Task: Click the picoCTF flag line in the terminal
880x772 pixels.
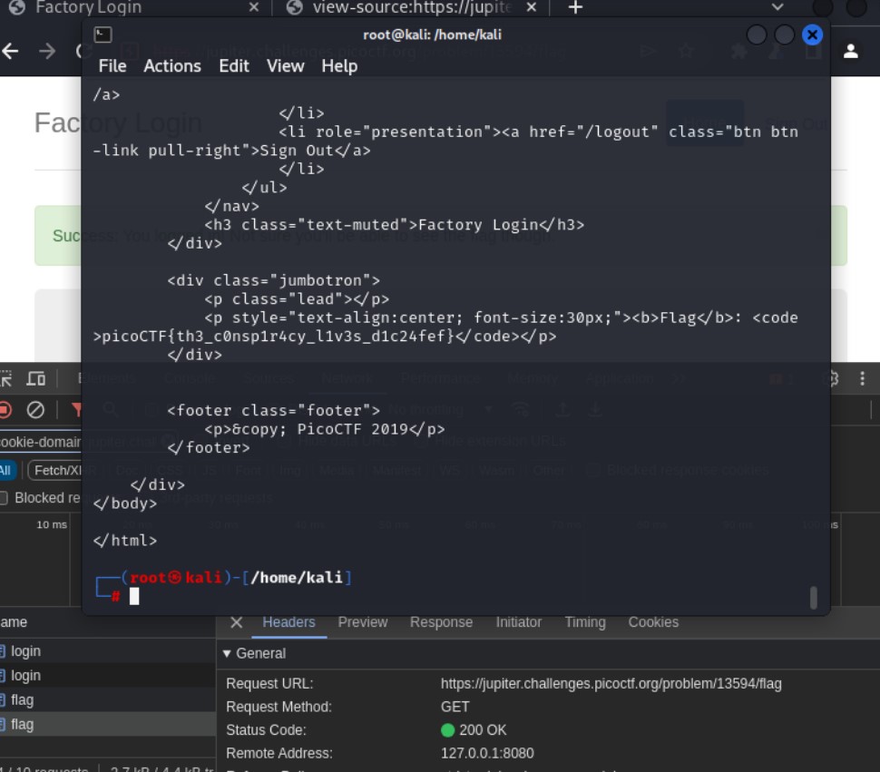Action: click(x=325, y=337)
